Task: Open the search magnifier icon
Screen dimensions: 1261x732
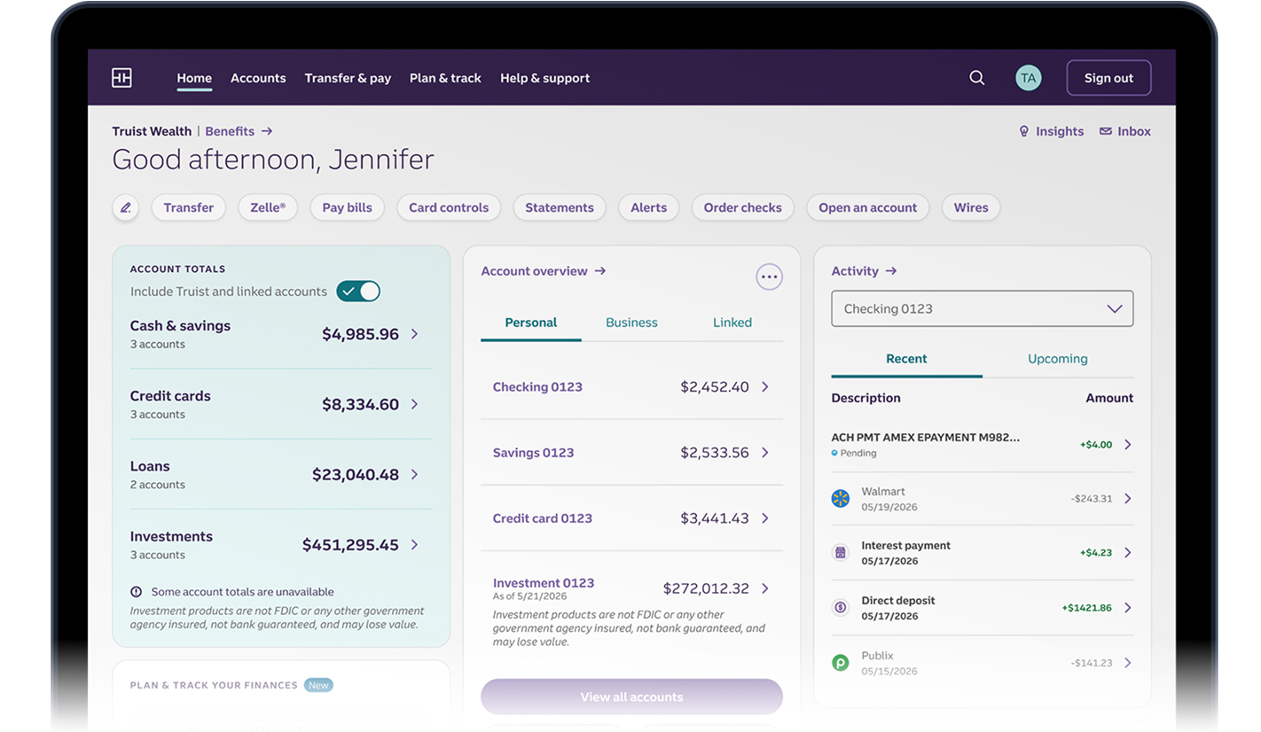Action: tap(977, 78)
